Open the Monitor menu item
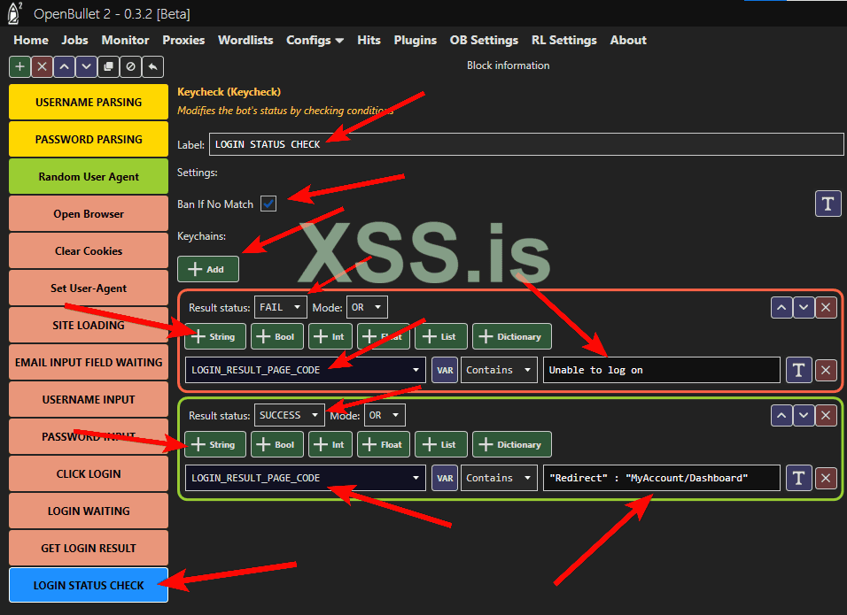 pyautogui.click(x=125, y=41)
